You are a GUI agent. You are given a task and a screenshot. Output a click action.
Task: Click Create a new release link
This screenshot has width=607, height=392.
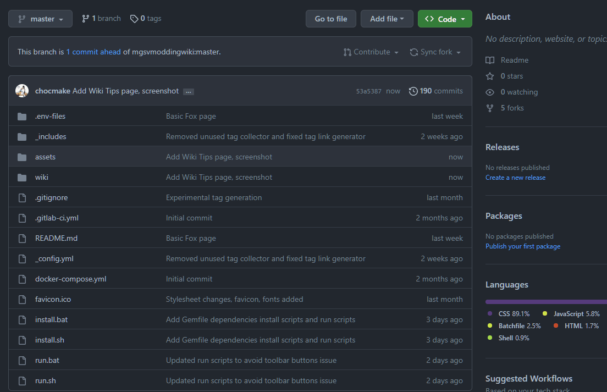point(515,178)
